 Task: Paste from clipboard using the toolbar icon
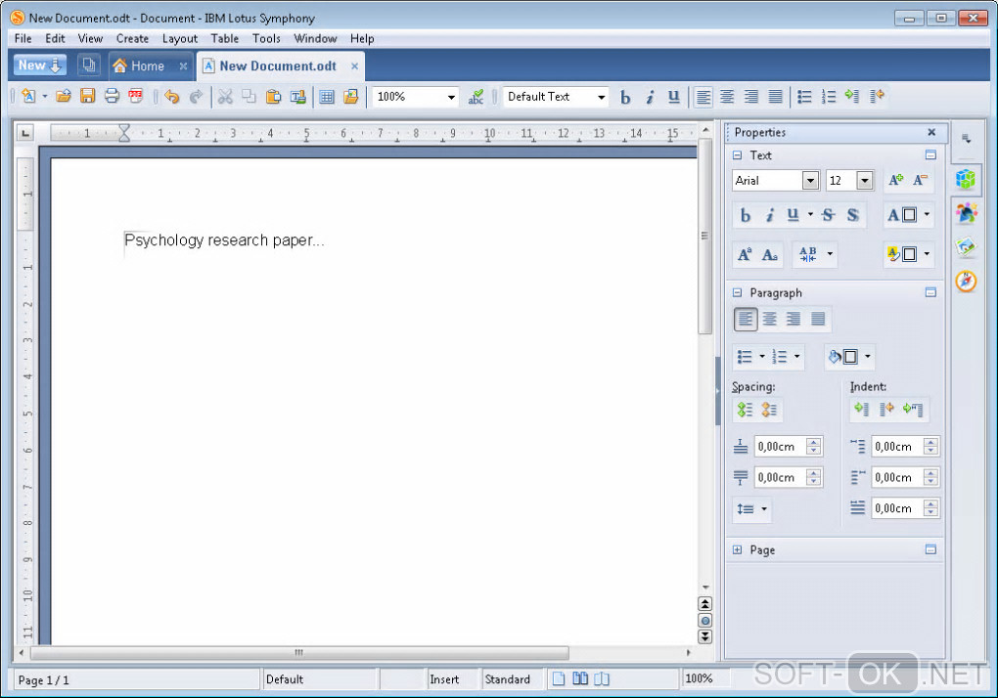pos(273,97)
